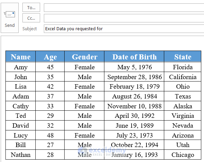Click the cell containing Amy
The image size is (204, 162).
pos(21,67)
